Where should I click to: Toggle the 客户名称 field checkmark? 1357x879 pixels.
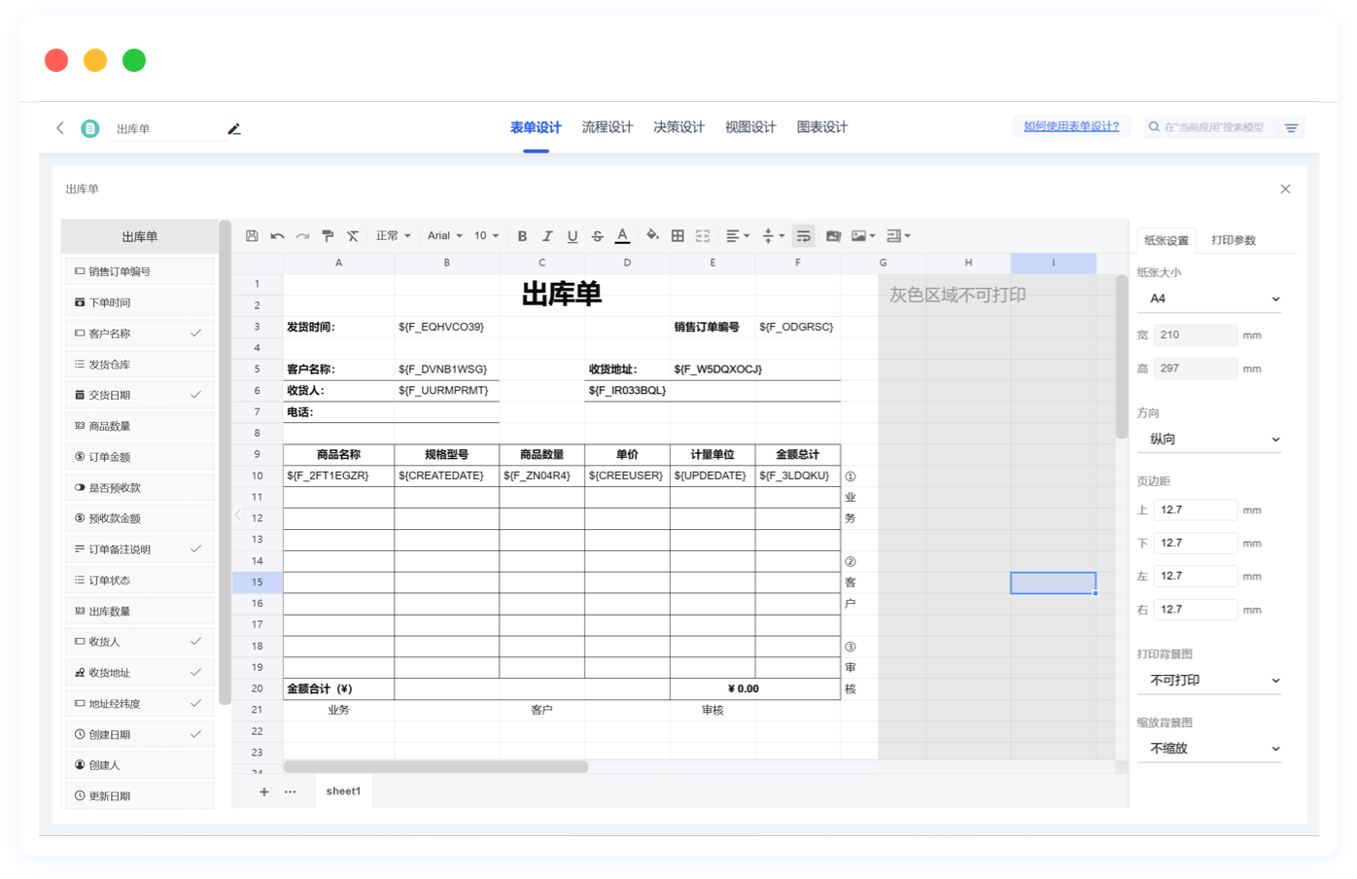click(x=195, y=334)
